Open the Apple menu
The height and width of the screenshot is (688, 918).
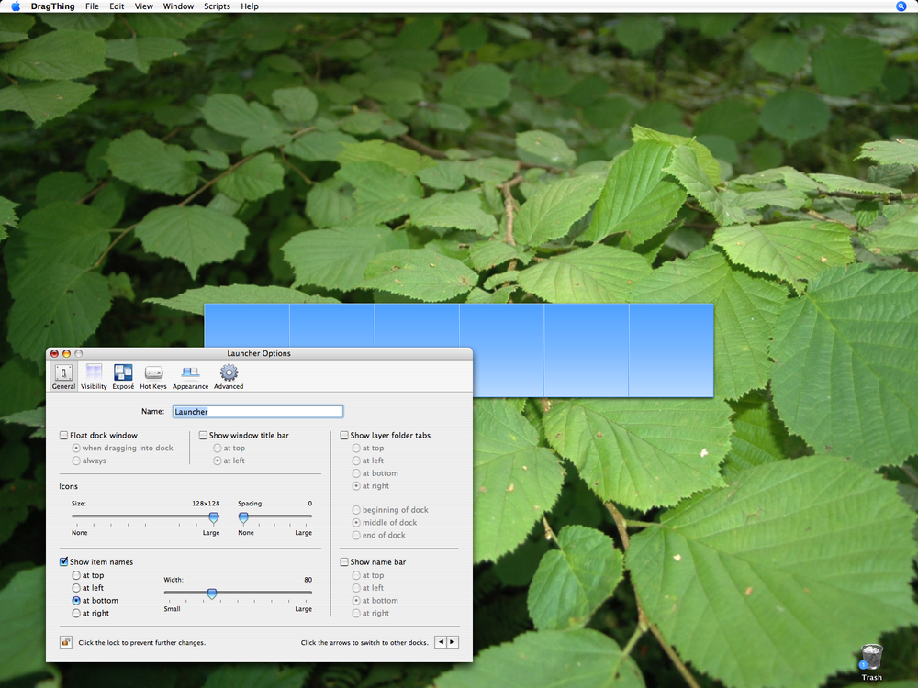16,6
